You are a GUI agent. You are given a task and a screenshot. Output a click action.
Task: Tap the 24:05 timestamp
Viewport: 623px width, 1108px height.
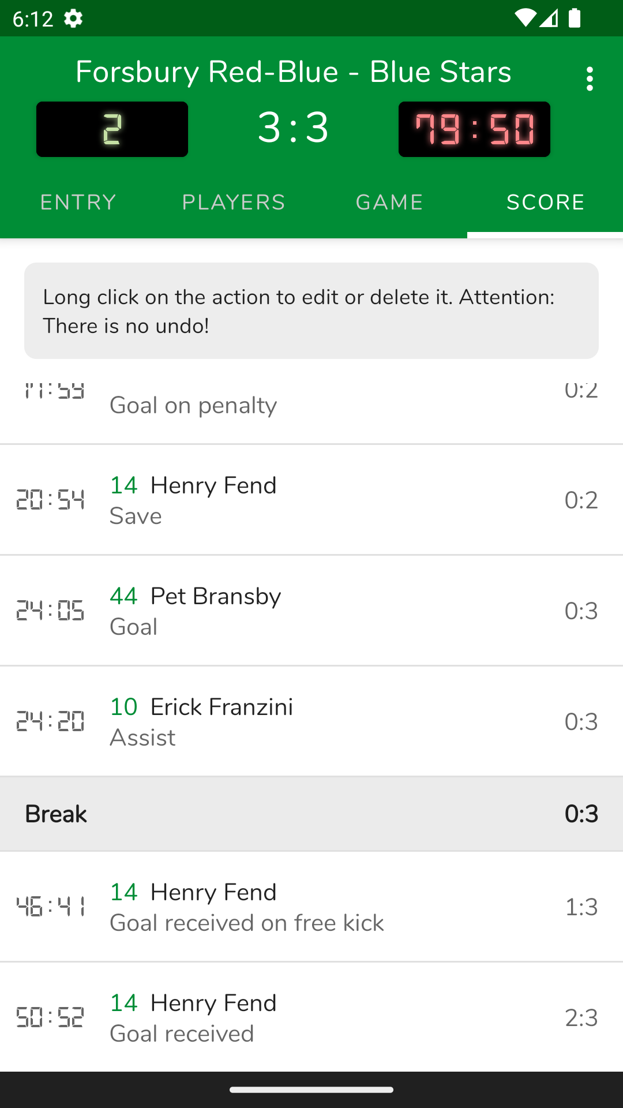tap(50, 611)
